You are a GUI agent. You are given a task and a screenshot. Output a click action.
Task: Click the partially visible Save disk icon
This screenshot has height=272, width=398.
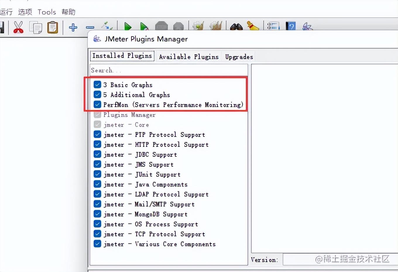(x=2, y=27)
